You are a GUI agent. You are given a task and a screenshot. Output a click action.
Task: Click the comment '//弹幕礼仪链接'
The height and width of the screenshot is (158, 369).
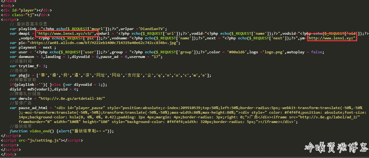25,94
